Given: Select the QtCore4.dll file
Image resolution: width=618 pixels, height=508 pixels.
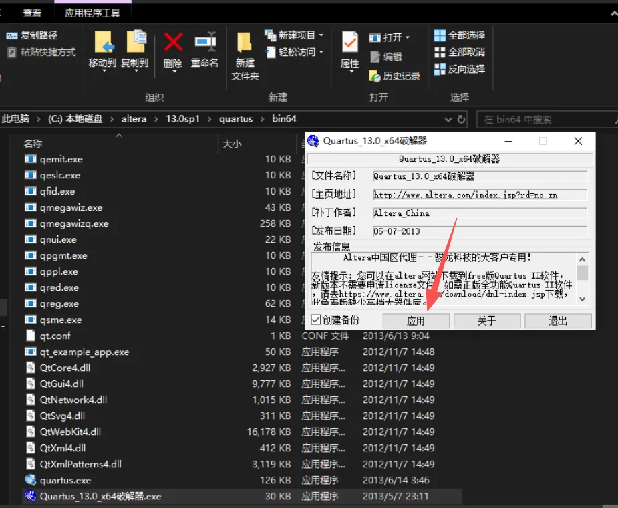Looking at the screenshot, I should [65, 368].
